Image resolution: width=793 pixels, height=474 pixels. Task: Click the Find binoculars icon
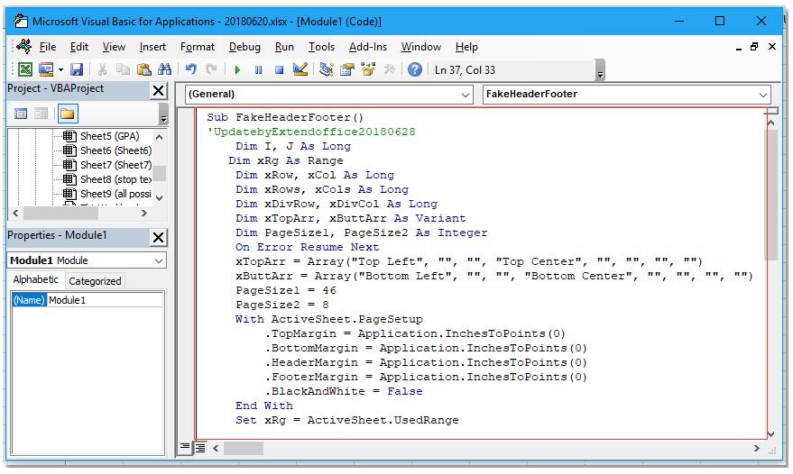(164, 69)
